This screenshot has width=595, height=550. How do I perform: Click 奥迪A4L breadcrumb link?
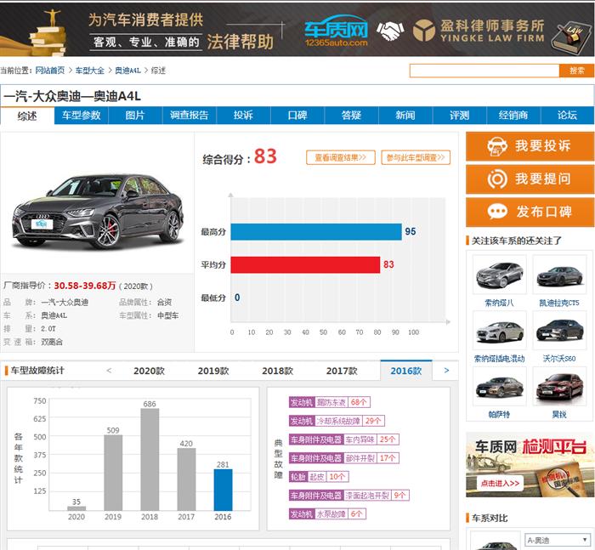click(x=127, y=71)
